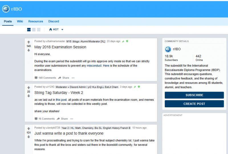Click the Moderator + Discord Admin flair

pos(87,87)
